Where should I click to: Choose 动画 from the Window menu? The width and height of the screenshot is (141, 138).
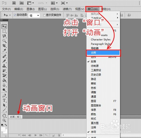click(x=103, y=53)
